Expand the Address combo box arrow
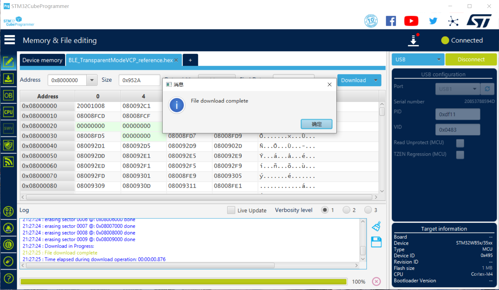The width and height of the screenshot is (499, 290). click(x=92, y=80)
